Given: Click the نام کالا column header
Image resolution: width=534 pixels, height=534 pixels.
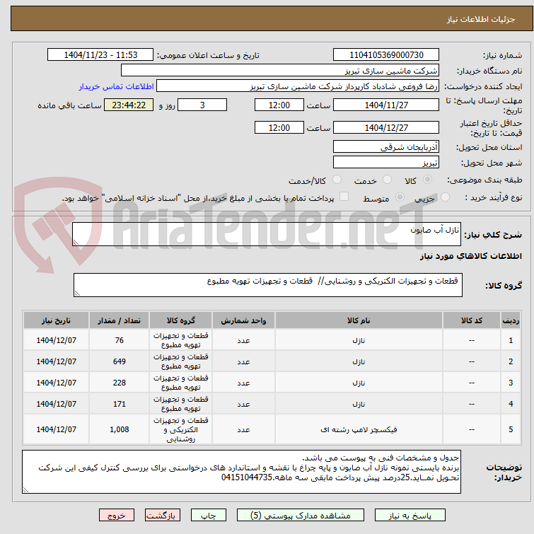Looking at the screenshot, I should (359, 320).
